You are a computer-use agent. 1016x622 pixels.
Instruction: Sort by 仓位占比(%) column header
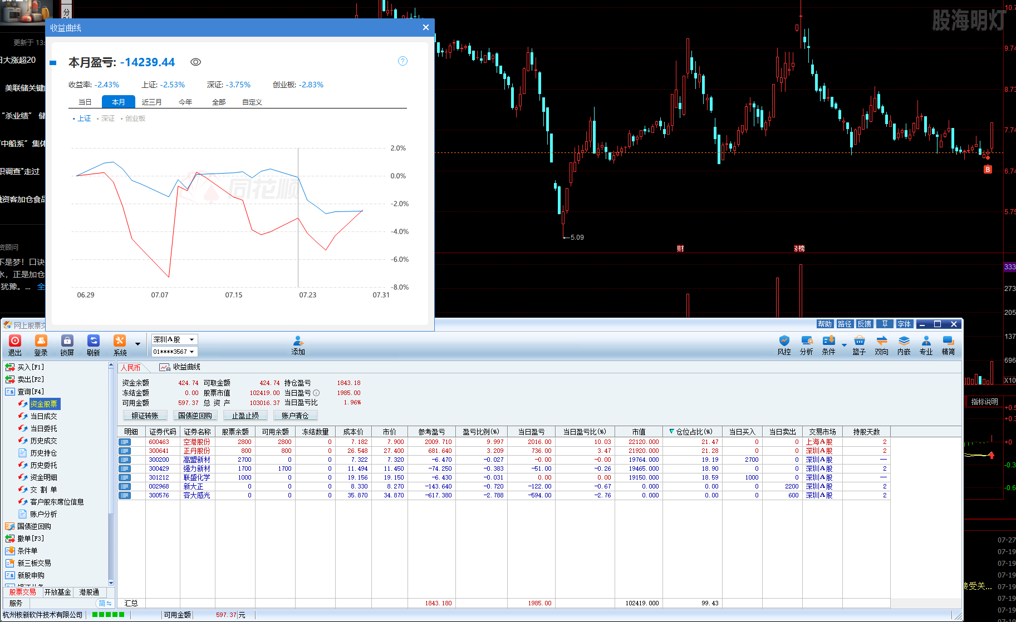click(x=692, y=432)
